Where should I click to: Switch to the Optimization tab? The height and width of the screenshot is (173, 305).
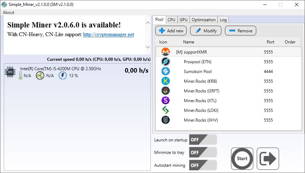tap(204, 19)
